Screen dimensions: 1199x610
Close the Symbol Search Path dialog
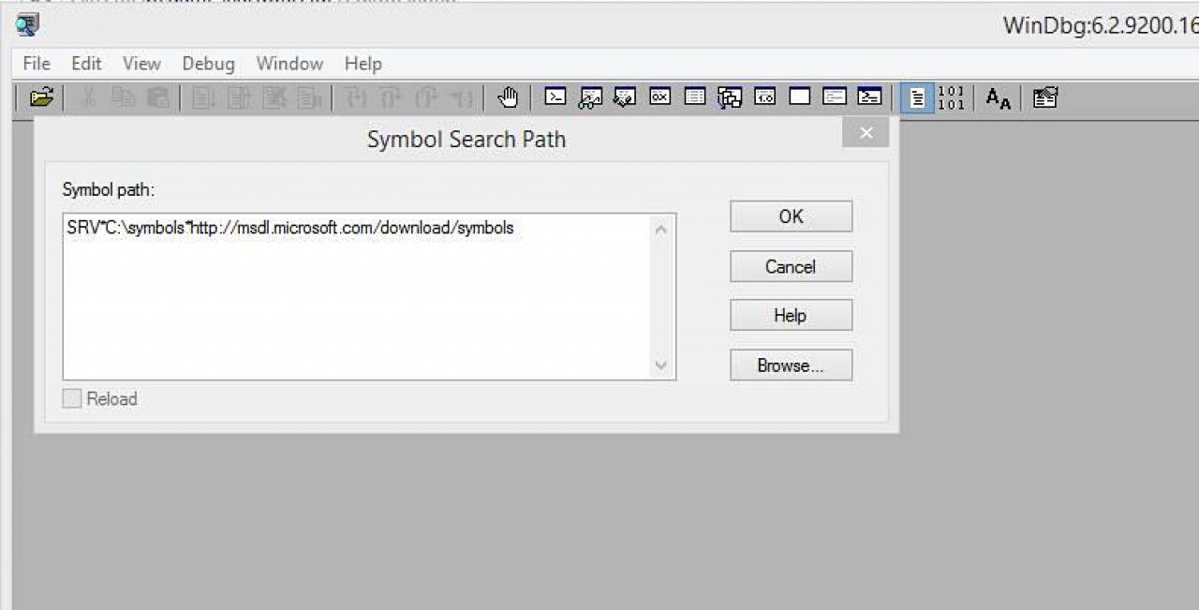click(x=866, y=132)
